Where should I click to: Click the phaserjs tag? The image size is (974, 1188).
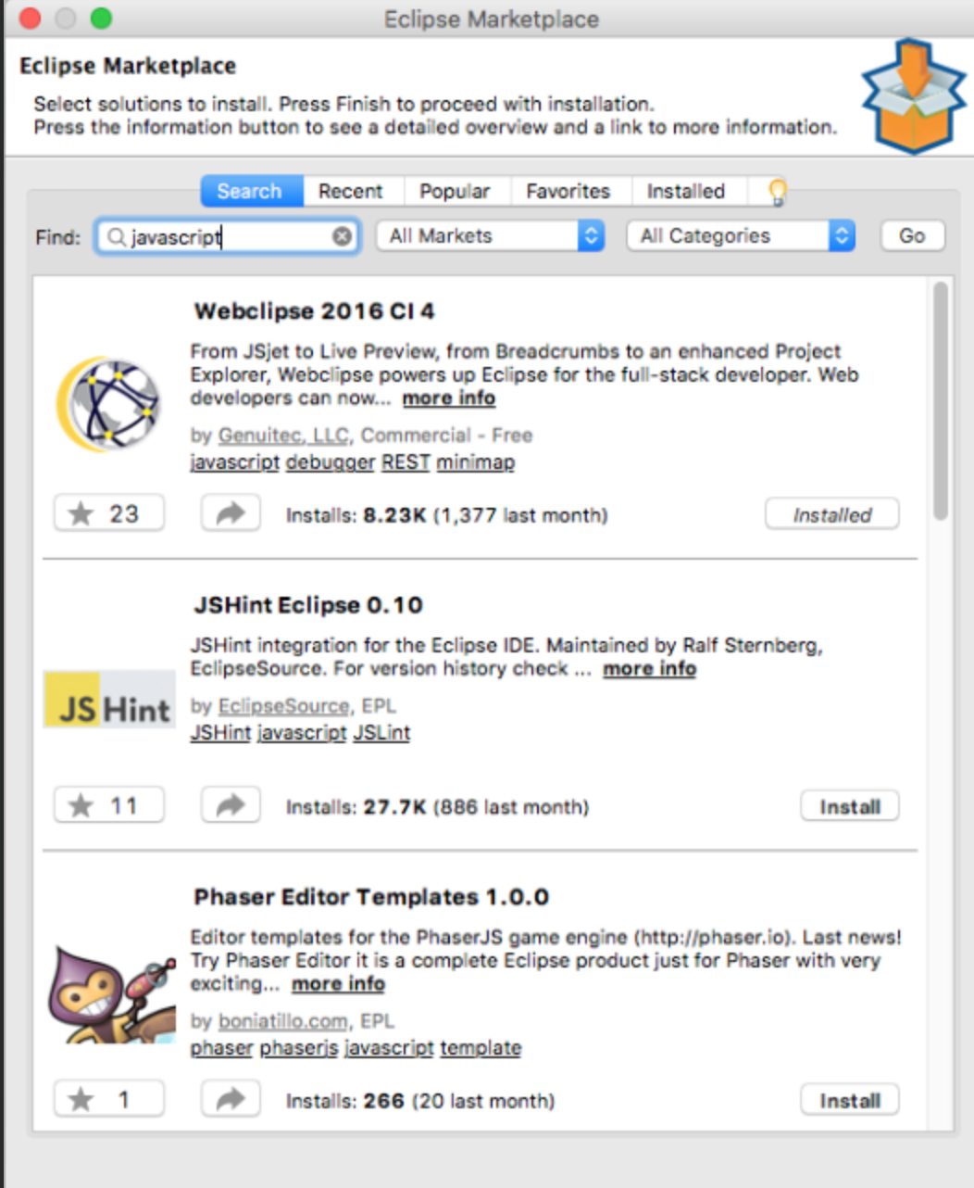click(298, 1048)
